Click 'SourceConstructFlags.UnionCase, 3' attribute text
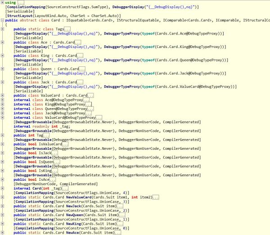 pyautogui.click(x=91, y=202)
